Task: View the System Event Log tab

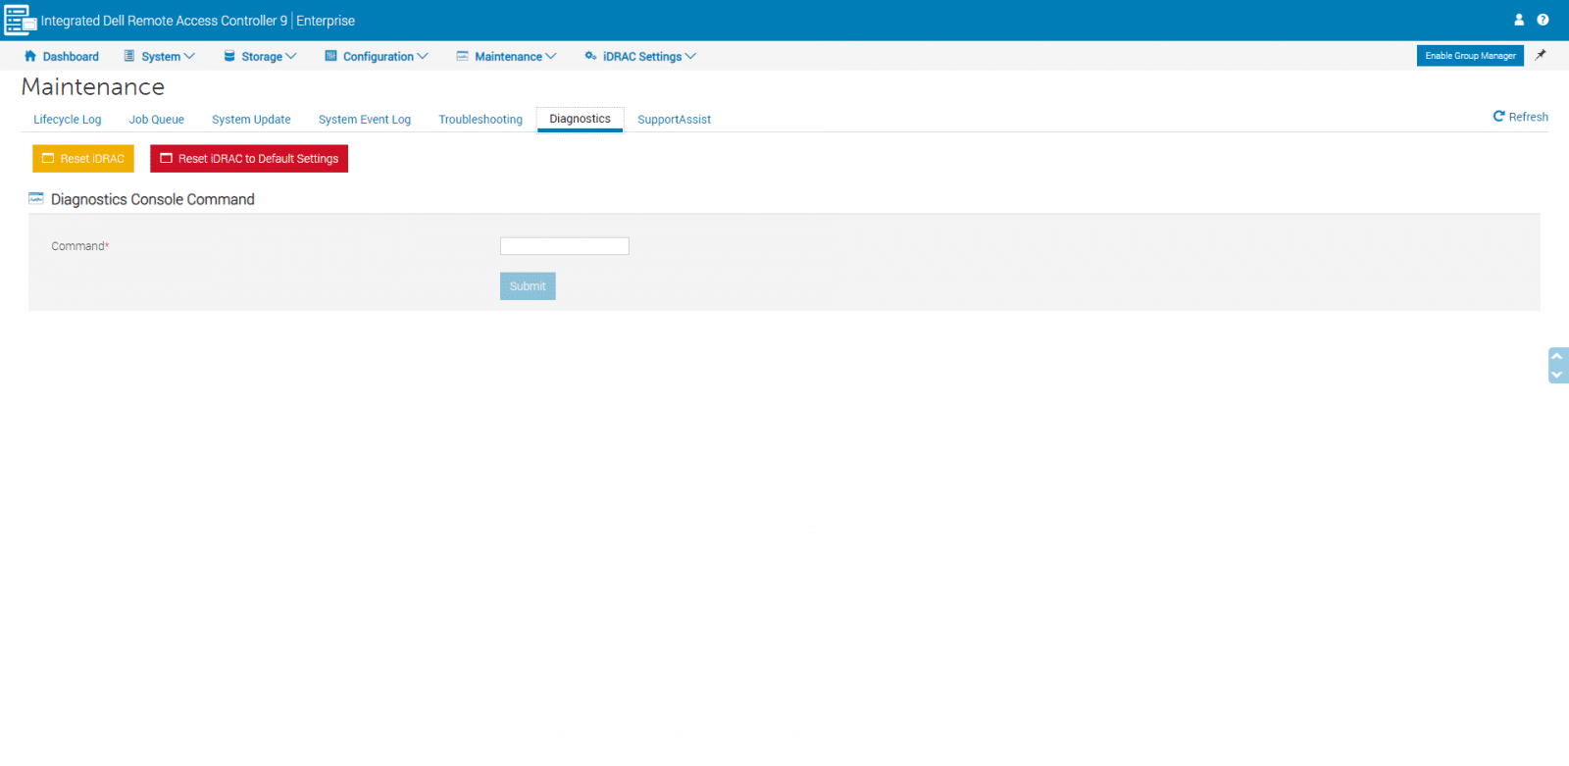Action: coord(365,120)
